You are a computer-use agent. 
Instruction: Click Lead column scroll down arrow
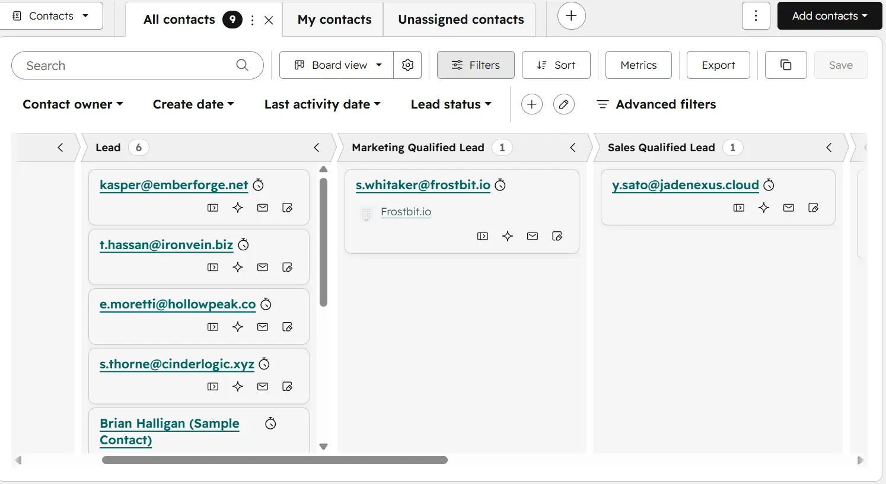[323, 447]
